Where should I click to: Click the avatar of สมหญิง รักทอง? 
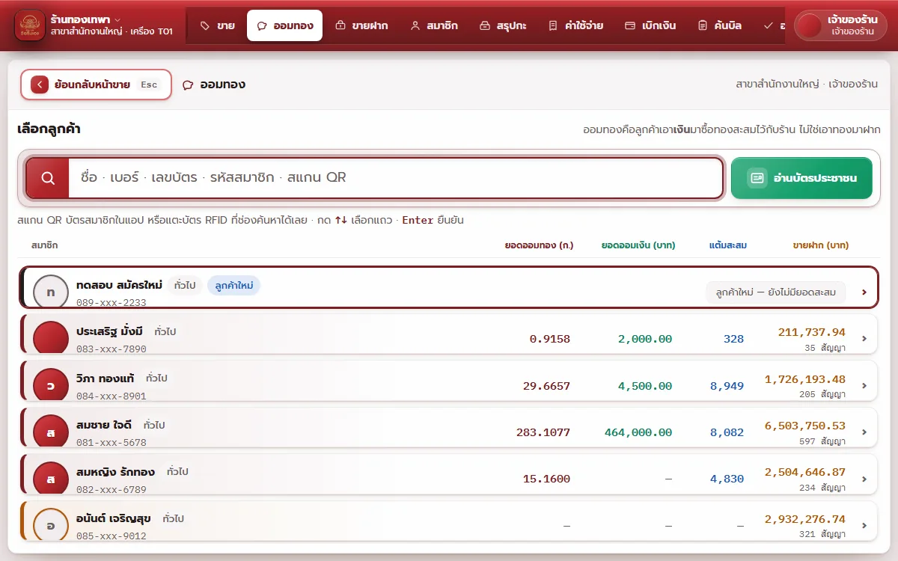pos(51,479)
